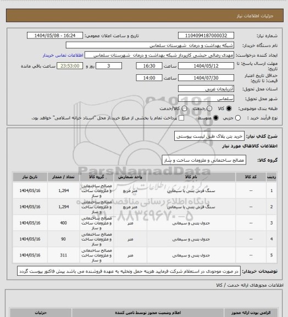The width and height of the screenshot is (288, 317).
Task: Click the validity time field 14:00
Action: coord(149,78)
